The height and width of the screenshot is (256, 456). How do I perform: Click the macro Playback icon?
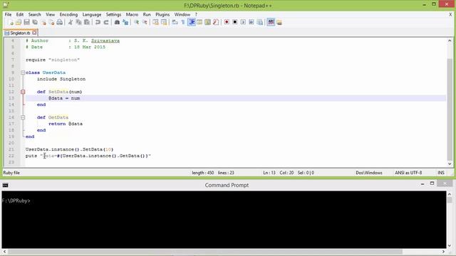(243, 22)
